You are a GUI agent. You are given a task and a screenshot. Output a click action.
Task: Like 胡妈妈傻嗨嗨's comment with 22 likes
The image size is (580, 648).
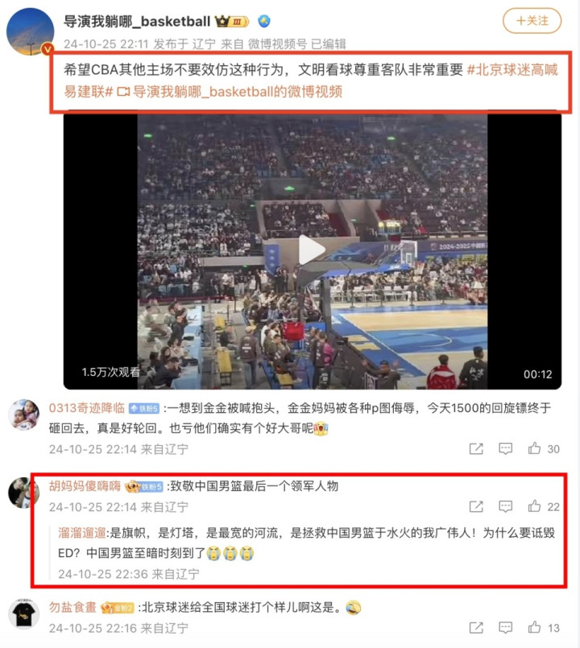[544, 506]
